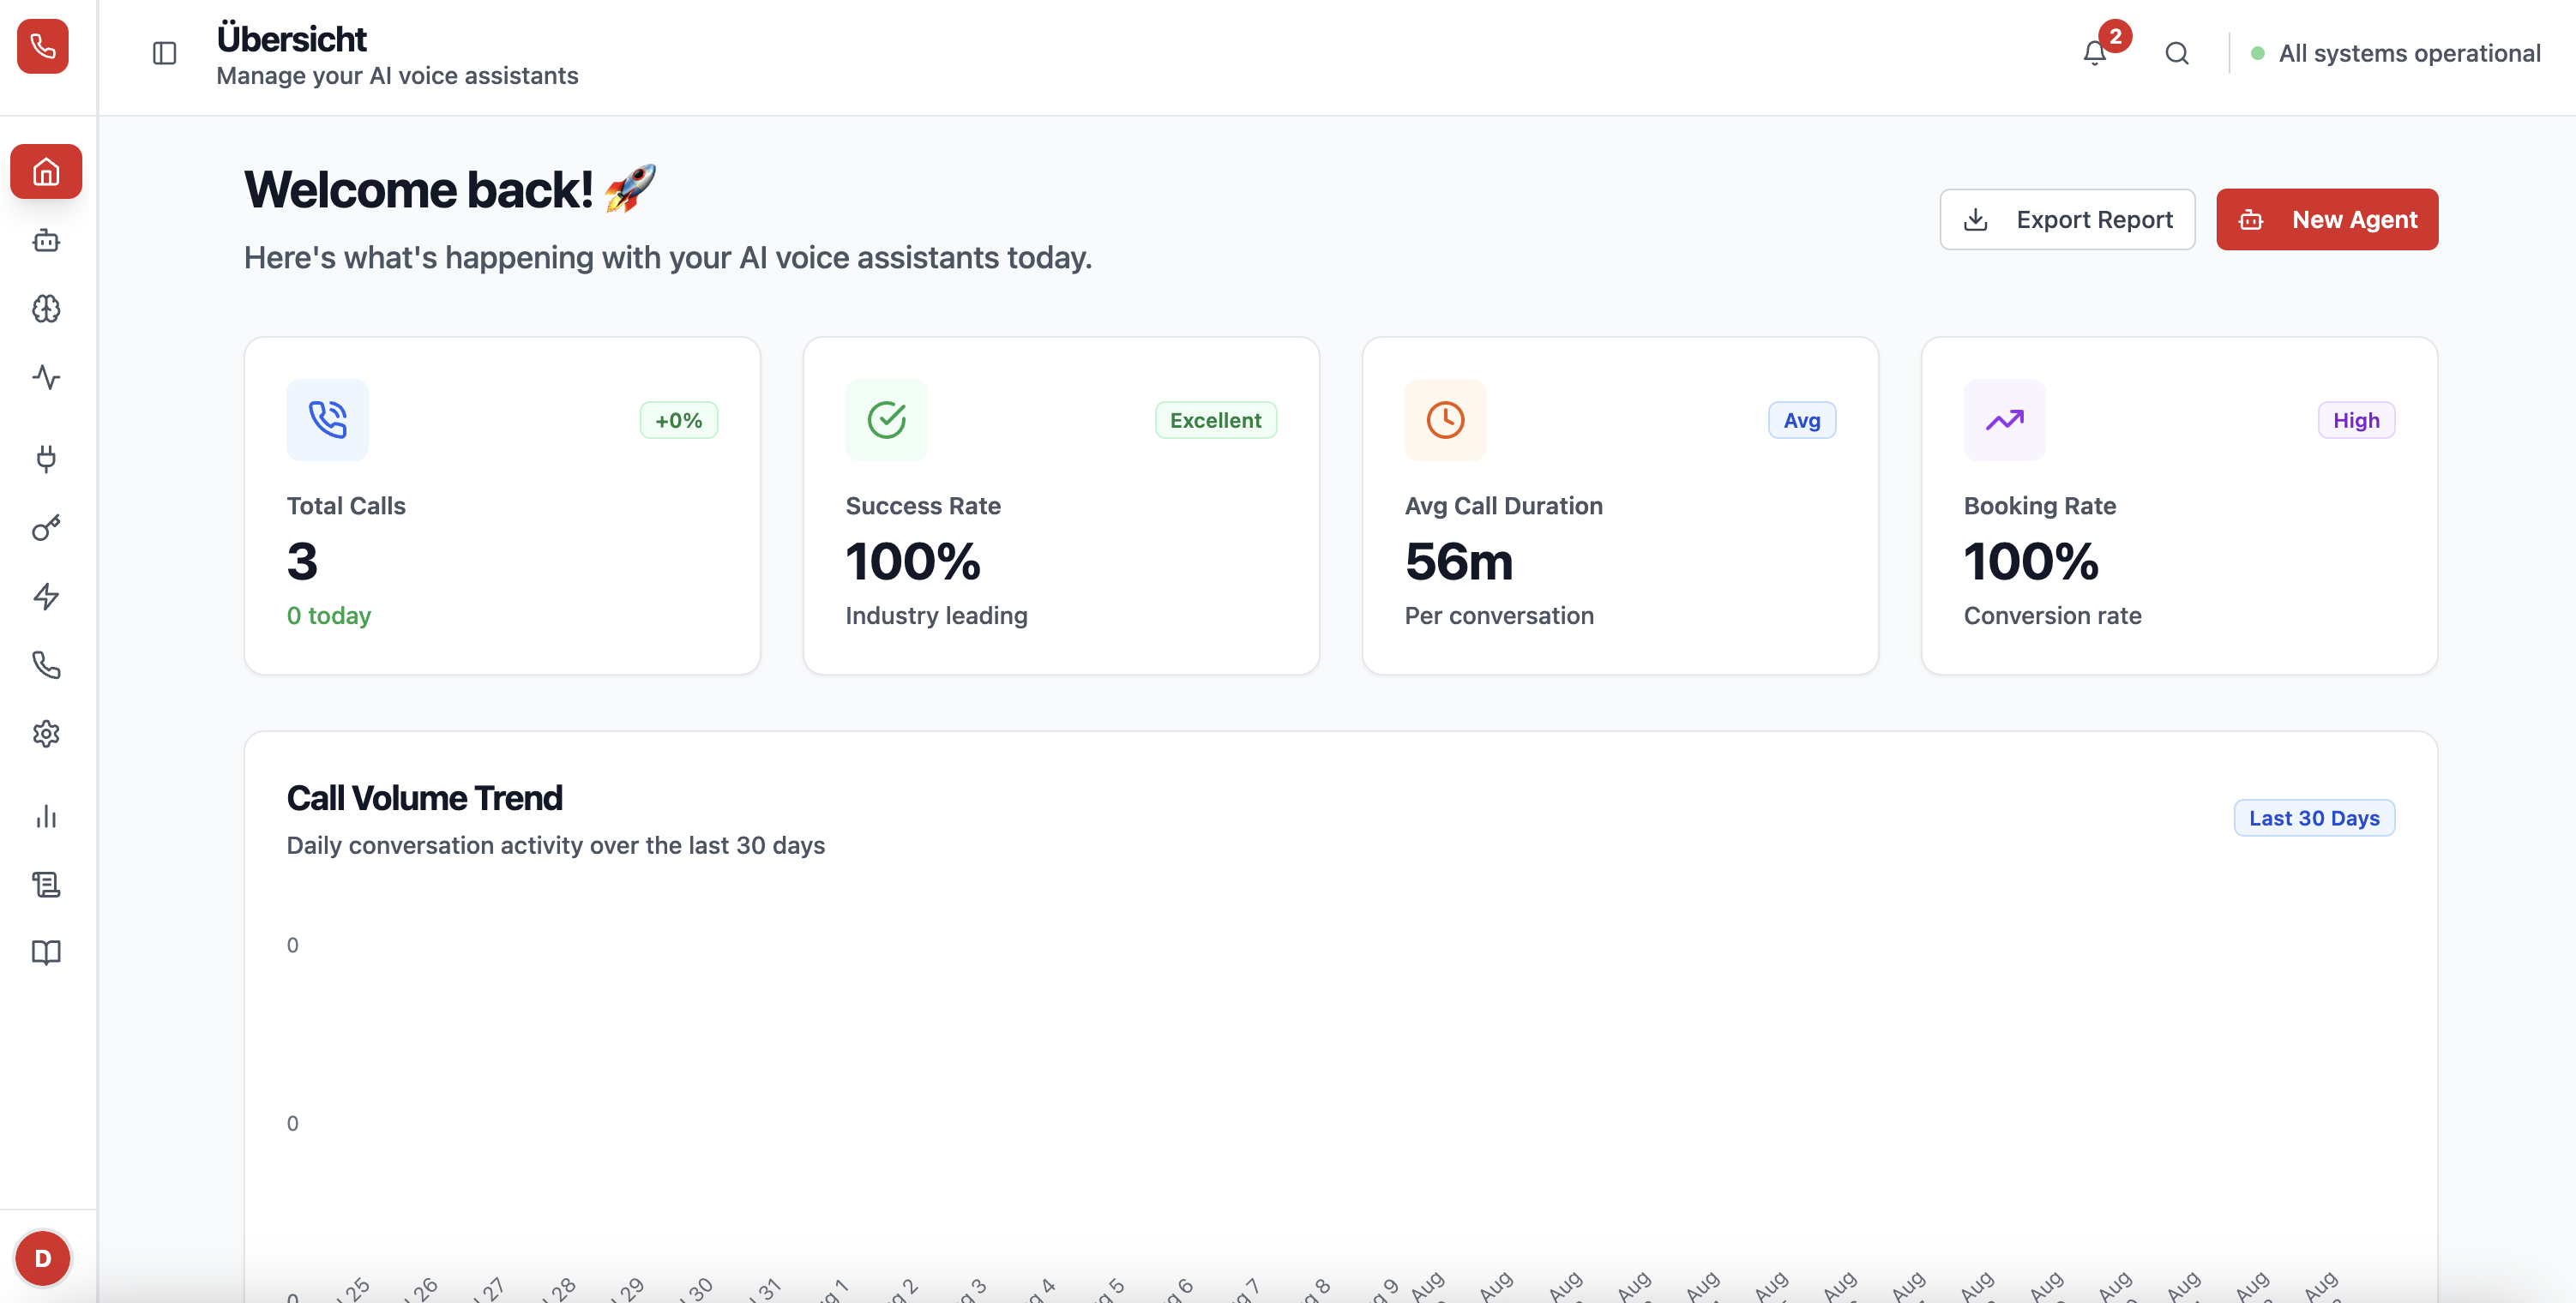The image size is (2576, 1303).
Task: Toggle the sidebar panel collapse button
Action: [x=165, y=53]
